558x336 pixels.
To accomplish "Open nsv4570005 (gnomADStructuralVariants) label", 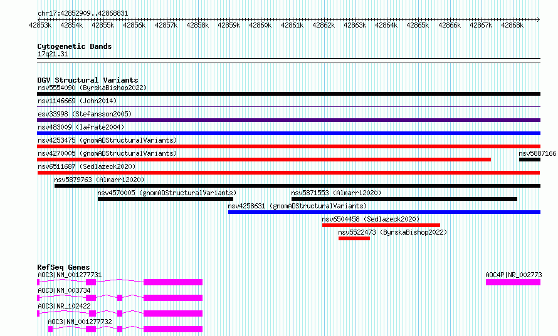I will pos(167,193).
